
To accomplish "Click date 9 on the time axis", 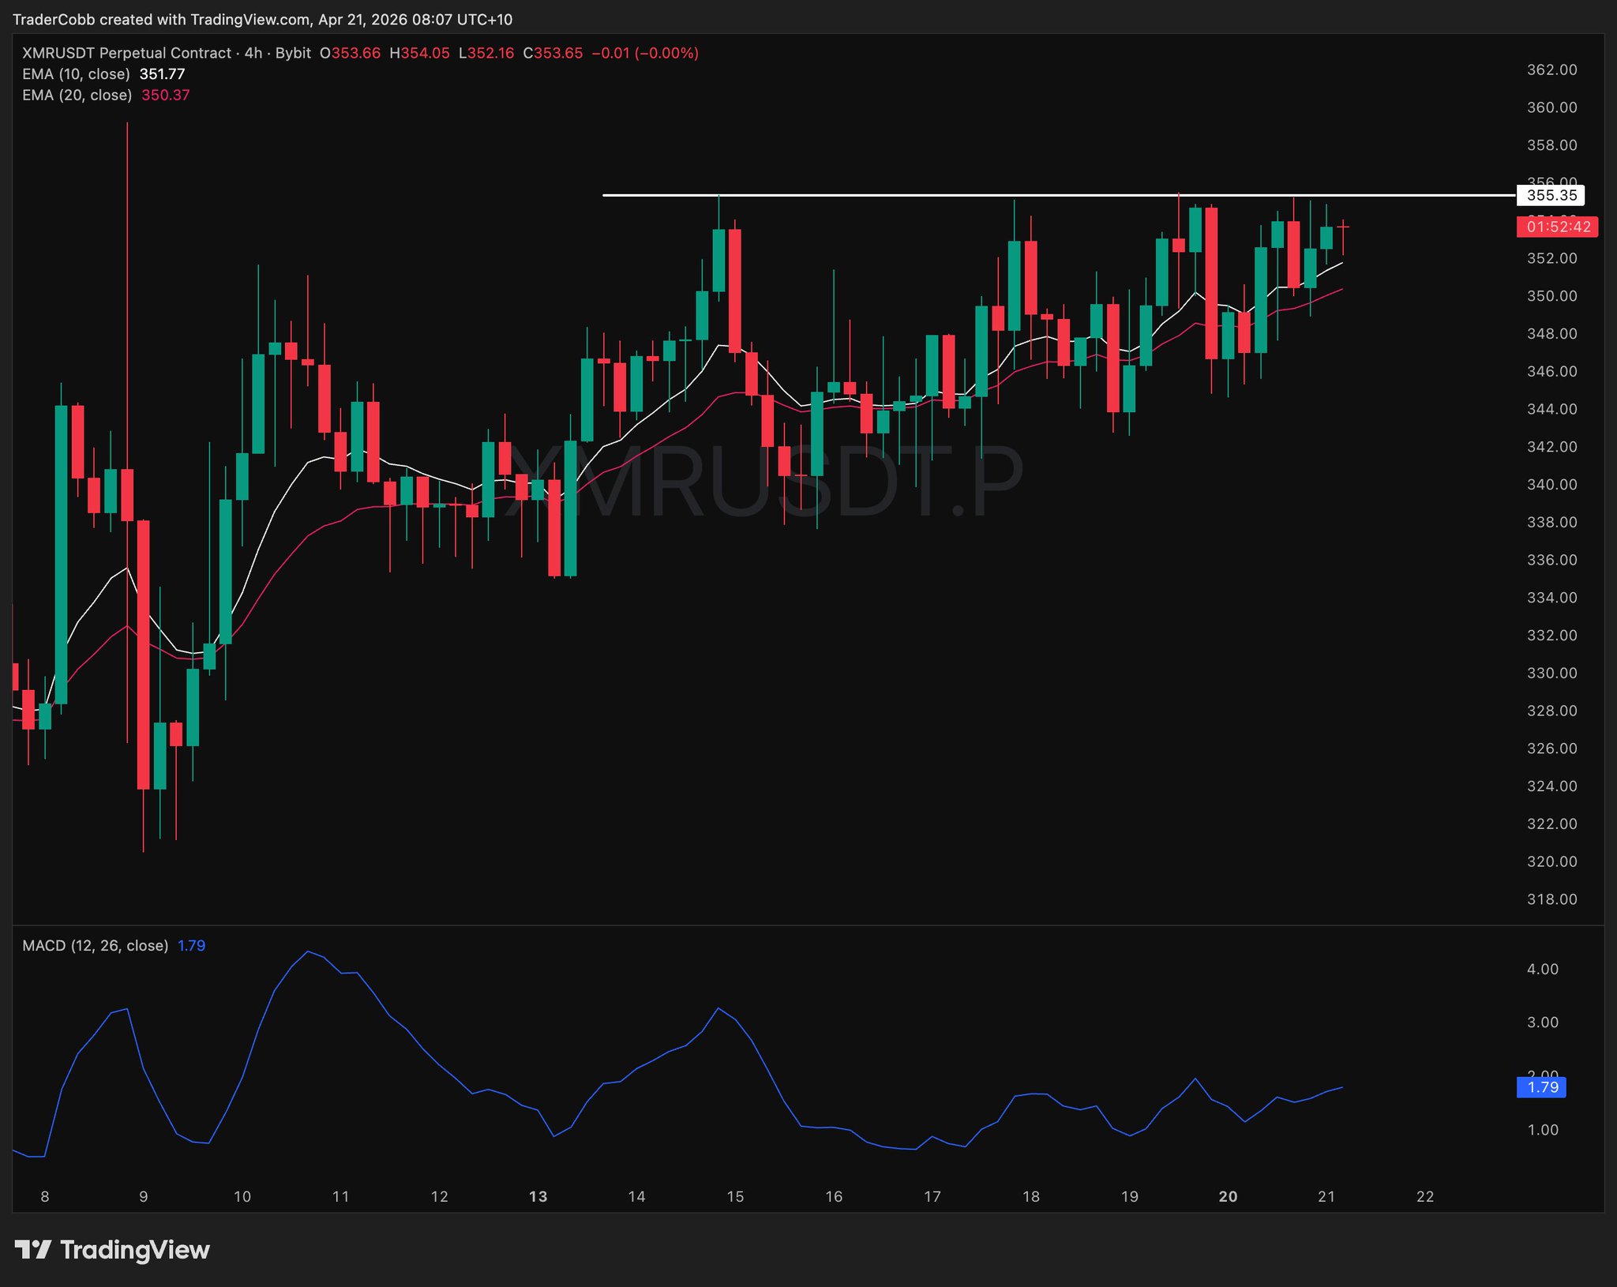I will tap(143, 1196).
